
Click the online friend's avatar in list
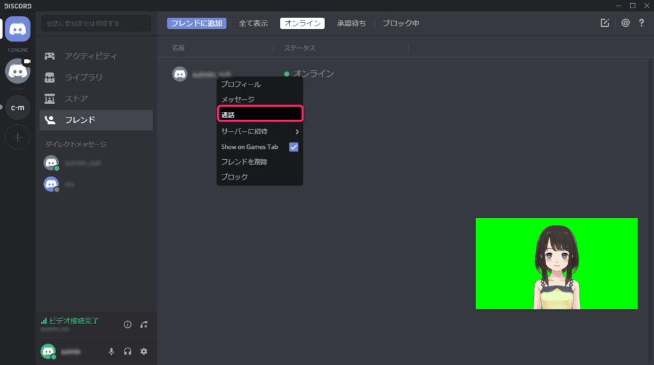tap(179, 74)
